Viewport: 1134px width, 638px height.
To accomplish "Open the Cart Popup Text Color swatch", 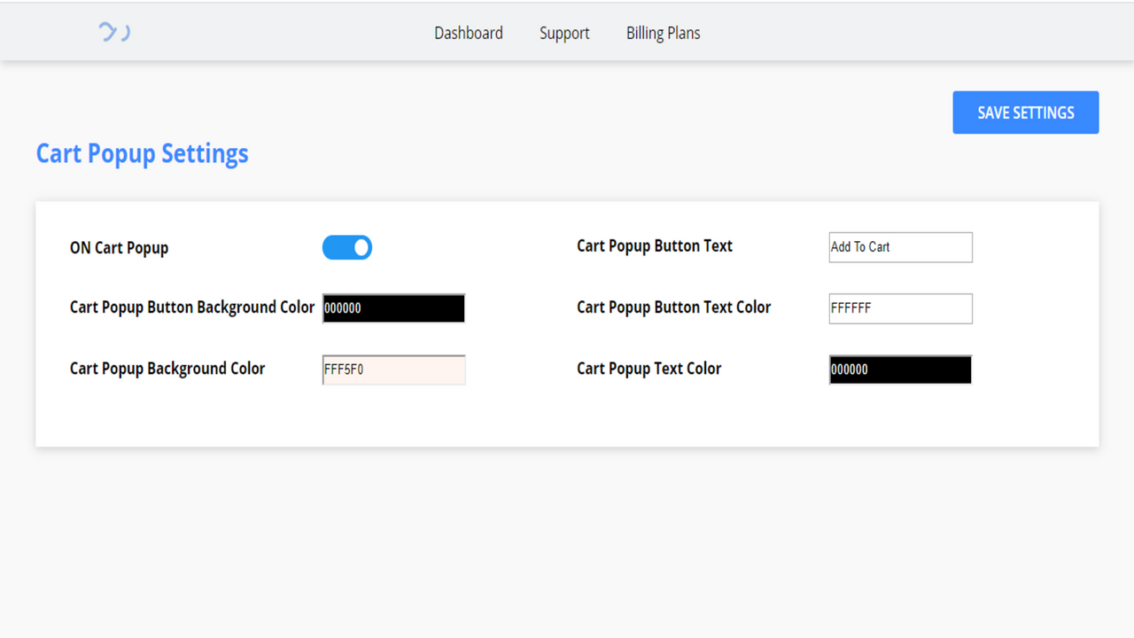I will (x=901, y=370).
